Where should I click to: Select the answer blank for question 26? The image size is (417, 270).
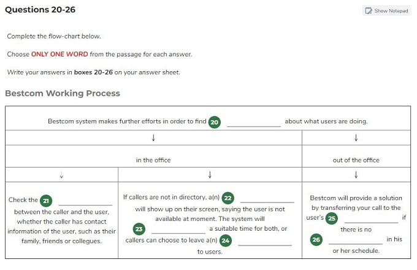[356, 239]
